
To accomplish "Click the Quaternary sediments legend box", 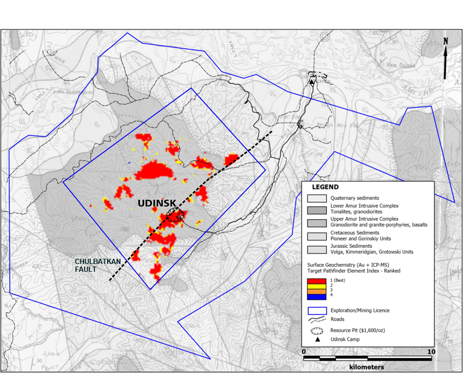I will 317,198.
